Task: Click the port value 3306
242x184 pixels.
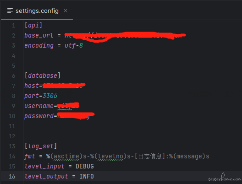Action: click(x=49, y=96)
